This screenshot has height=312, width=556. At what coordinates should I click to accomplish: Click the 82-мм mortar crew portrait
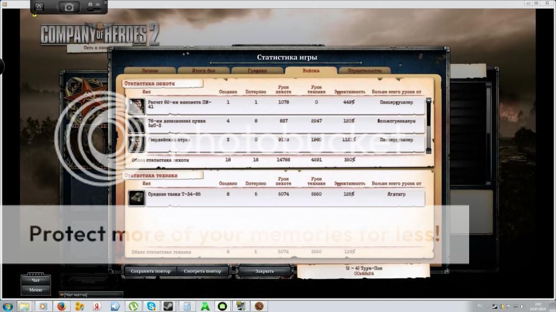tap(136, 106)
